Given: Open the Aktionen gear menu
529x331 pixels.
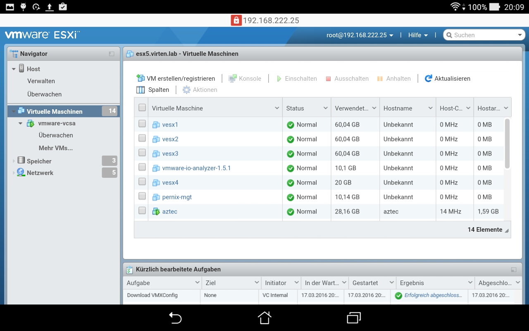Looking at the screenshot, I should coord(200,89).
